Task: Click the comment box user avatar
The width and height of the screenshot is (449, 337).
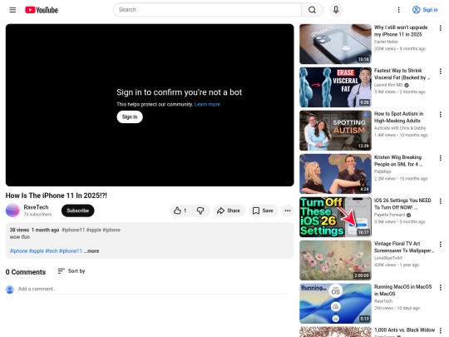Action: [x=10, y=290]
